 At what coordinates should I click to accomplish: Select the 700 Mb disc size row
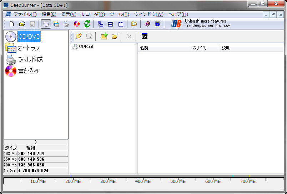click(x=36, y=165)
